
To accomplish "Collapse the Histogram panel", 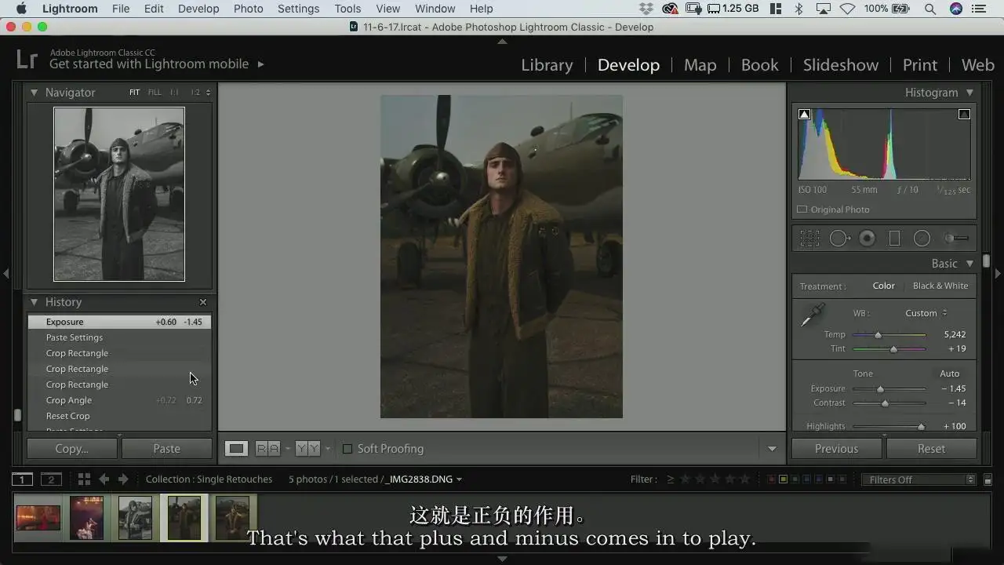I will pos(970,93).
